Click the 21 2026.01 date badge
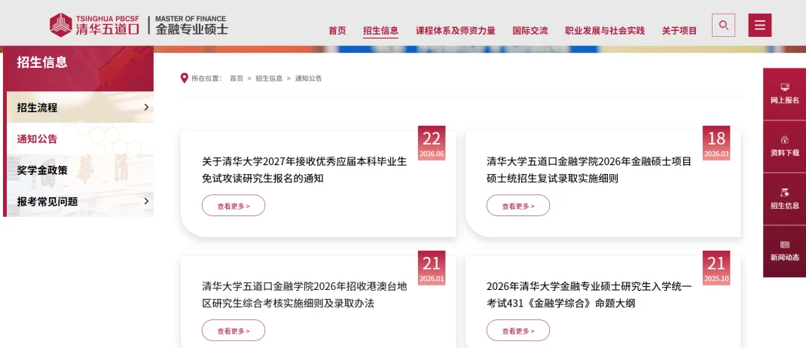This screenshot has height=348, width=806. tap(432, 268)
